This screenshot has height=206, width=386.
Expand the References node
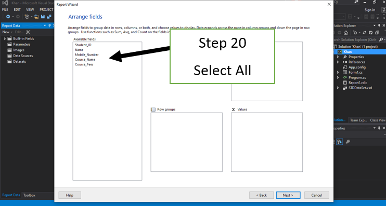[x=338, y=62]
